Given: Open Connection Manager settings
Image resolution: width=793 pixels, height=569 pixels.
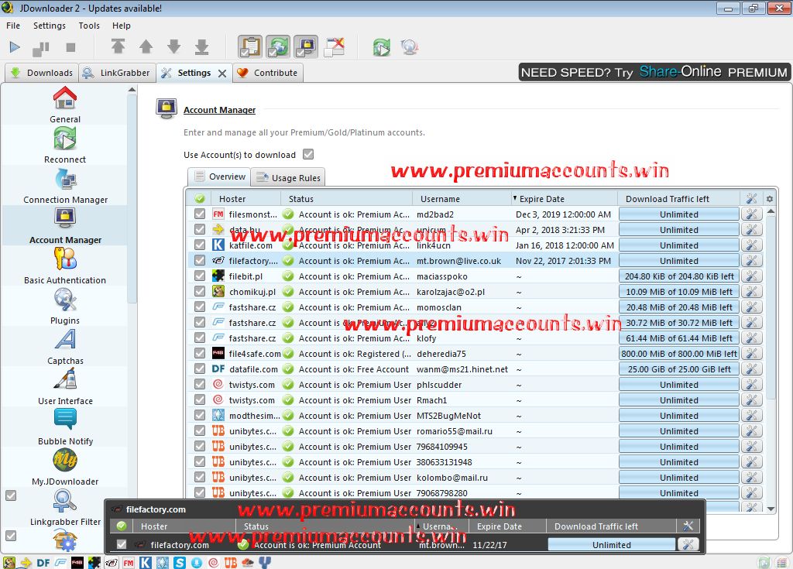Looking at the screenshot, I should tap(65, 186).
